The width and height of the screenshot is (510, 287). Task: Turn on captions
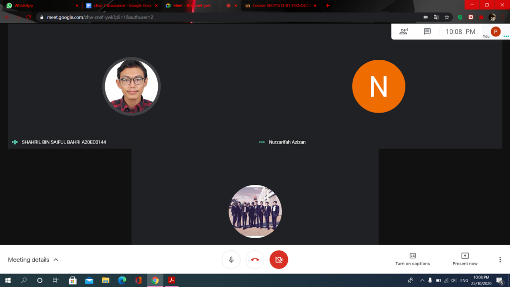(x=412, y=259)
